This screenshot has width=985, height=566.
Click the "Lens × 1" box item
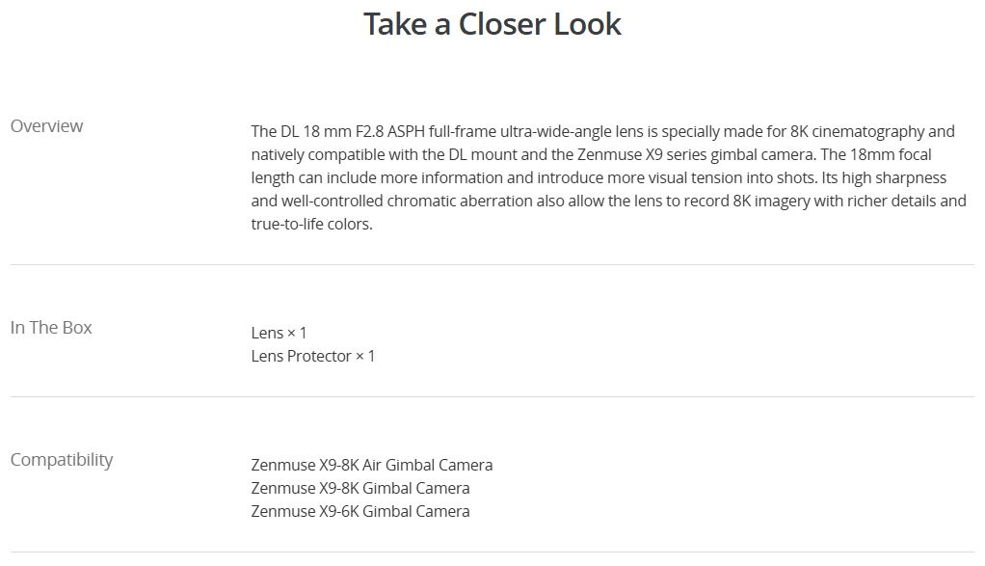[x=279, y=333]
